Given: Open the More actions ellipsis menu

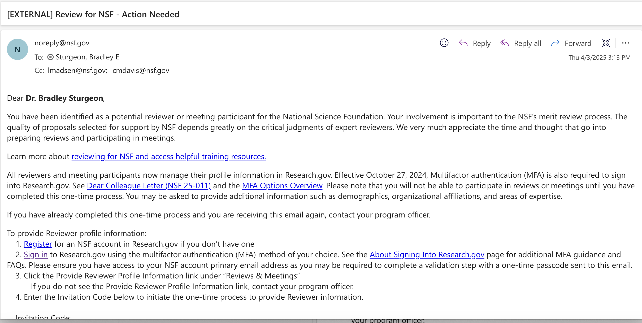Looking at the screenshot, I should tap(625, 43).
